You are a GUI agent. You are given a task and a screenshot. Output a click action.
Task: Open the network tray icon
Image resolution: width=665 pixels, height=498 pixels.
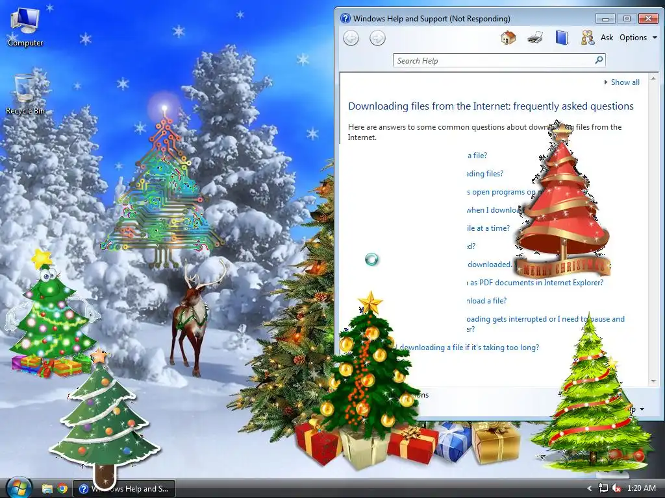pos(603,488)
